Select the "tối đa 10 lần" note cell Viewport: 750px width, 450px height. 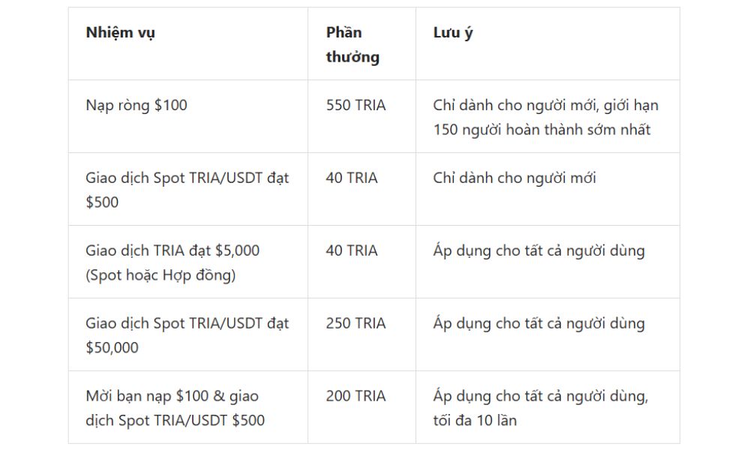click(475, 420)
